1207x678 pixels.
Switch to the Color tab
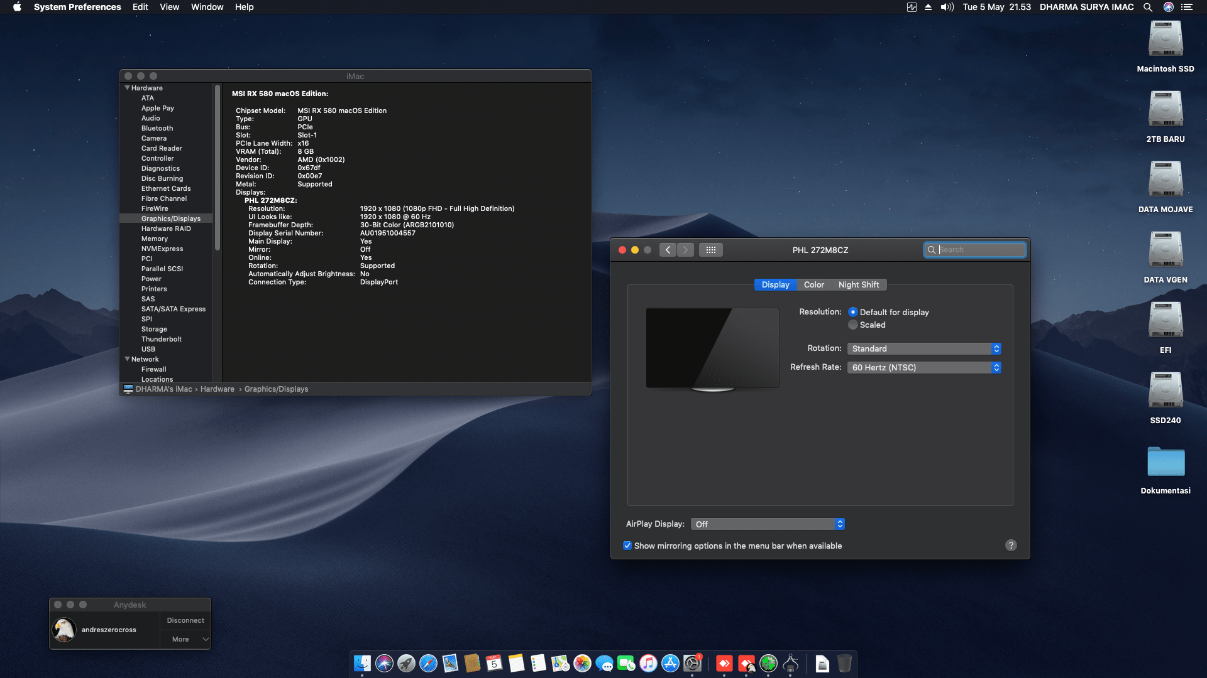pos(813,284)
